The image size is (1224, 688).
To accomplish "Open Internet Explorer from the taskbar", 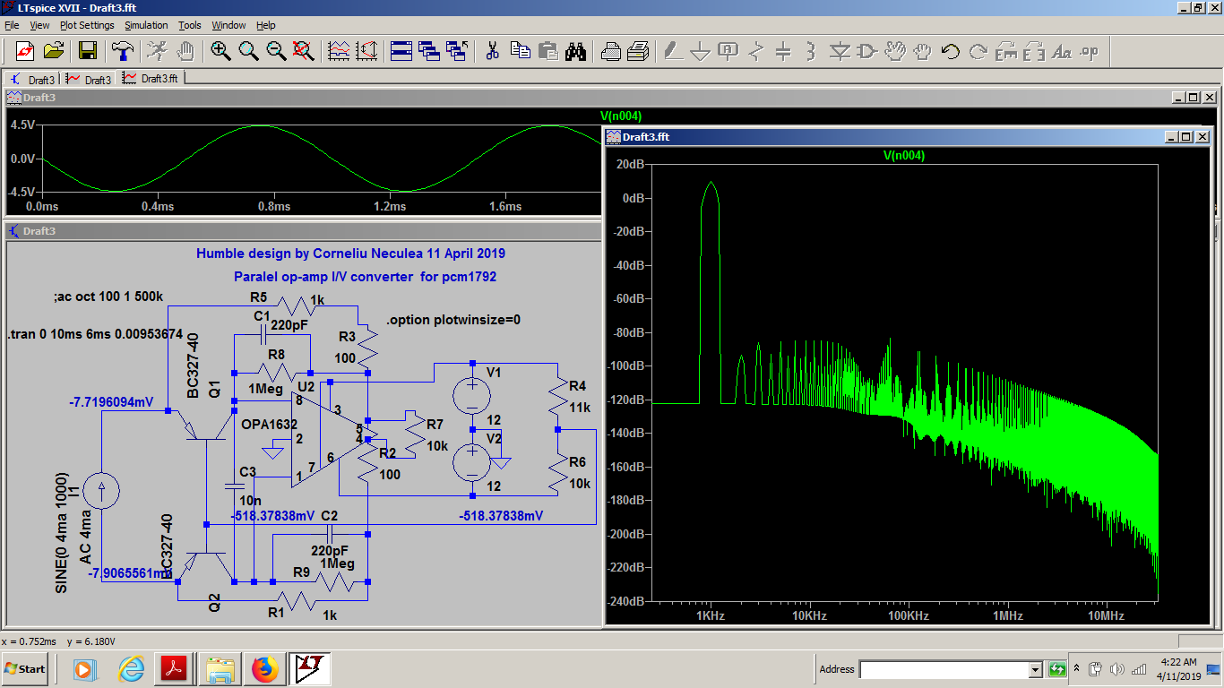I will point(131,668).
